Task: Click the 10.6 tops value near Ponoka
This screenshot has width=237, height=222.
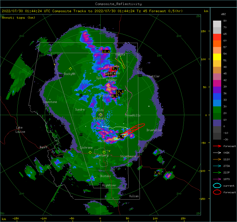Action: [x=106, y=51]
